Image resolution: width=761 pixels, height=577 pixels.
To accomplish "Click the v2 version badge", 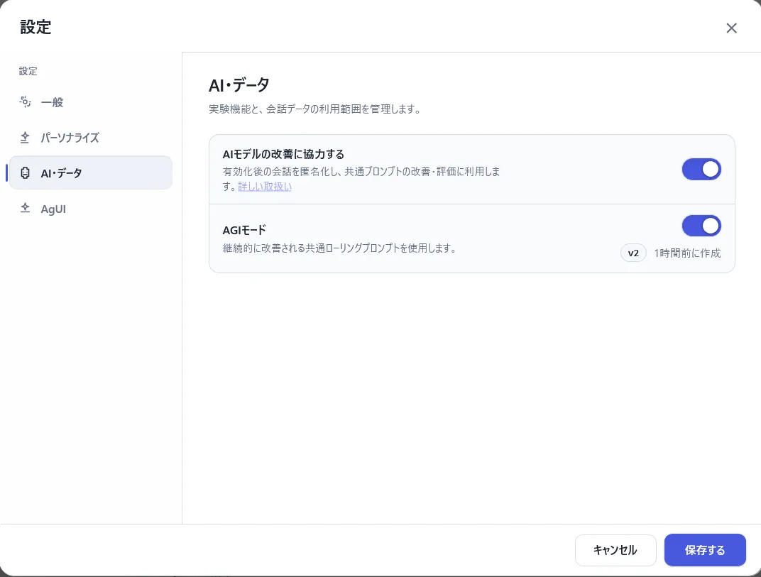I will pyautogui.click(x=633, y=253).
